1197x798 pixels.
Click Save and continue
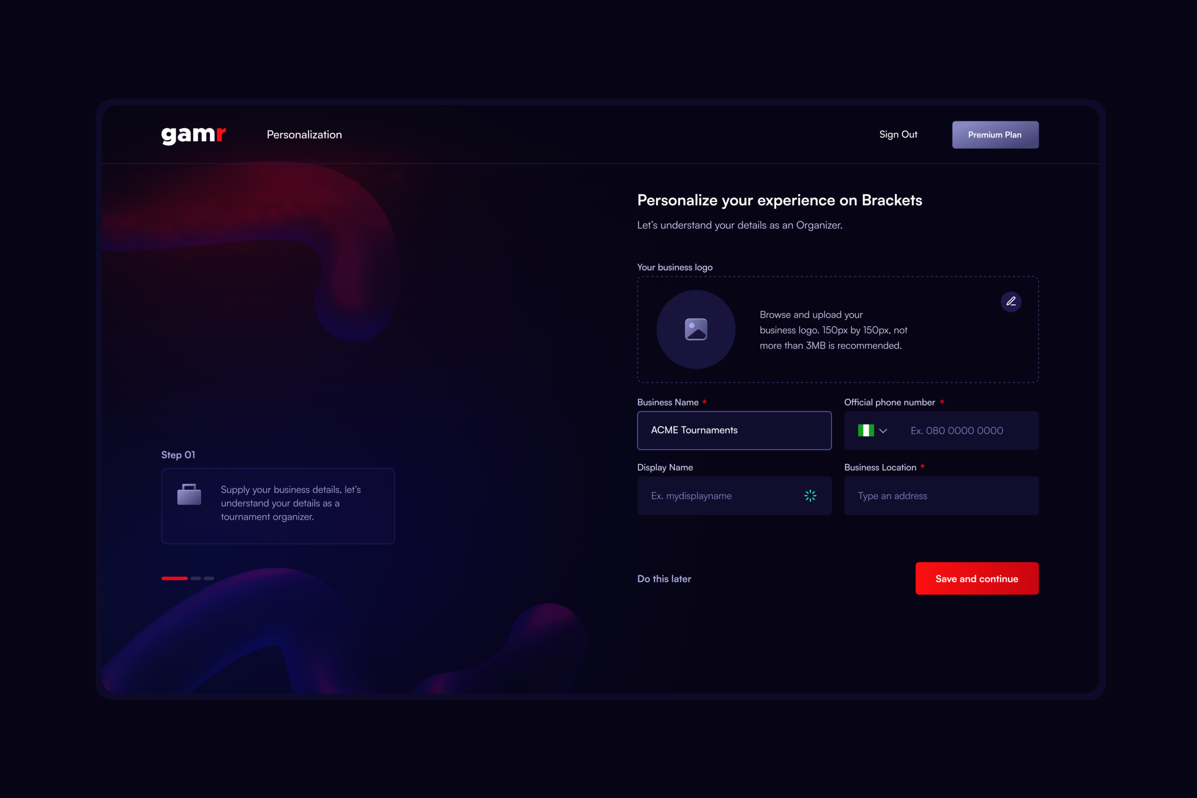click(977, 579)
